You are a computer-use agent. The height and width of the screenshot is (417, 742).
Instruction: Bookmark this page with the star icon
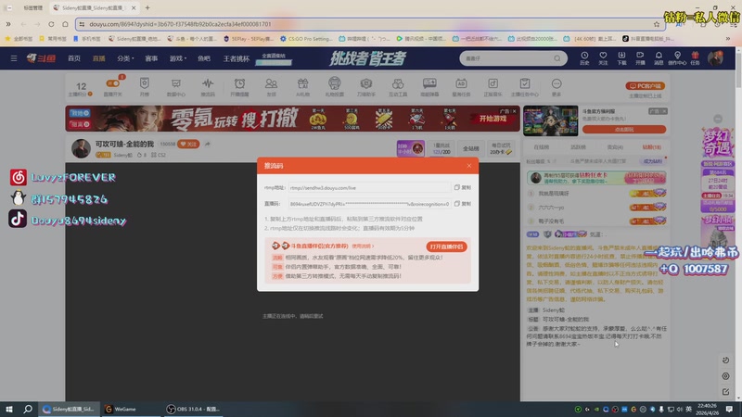(x=657, y=24)
